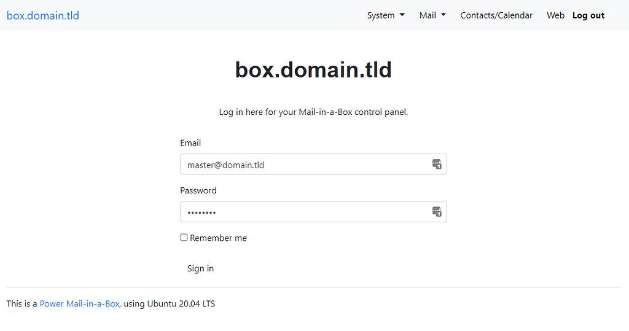
Task: Click Log out in the navbar
Action: click(588, 15)
